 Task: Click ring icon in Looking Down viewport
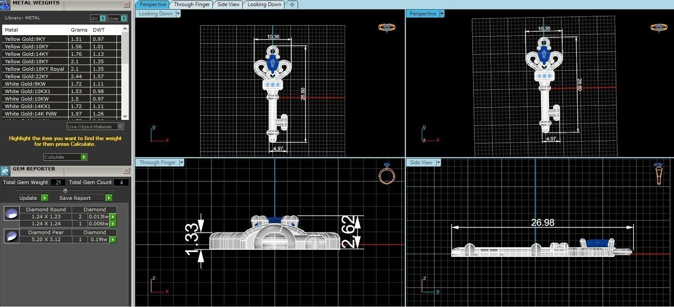click(x=387, y=28)
